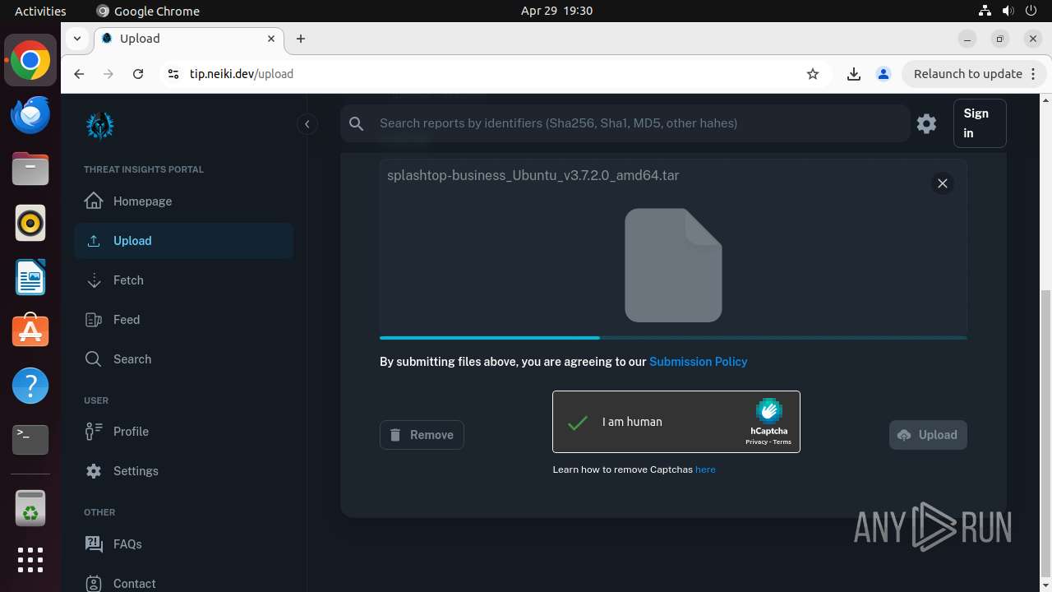
Task: Show Applications grid
Action: 30,560
